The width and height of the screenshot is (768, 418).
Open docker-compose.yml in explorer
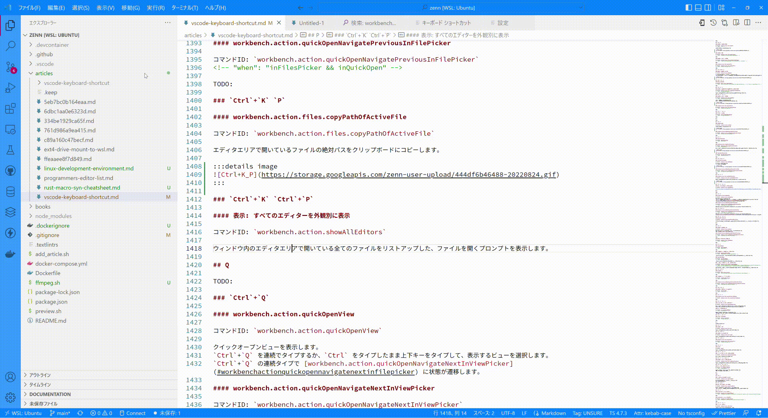tap(61, 263)
